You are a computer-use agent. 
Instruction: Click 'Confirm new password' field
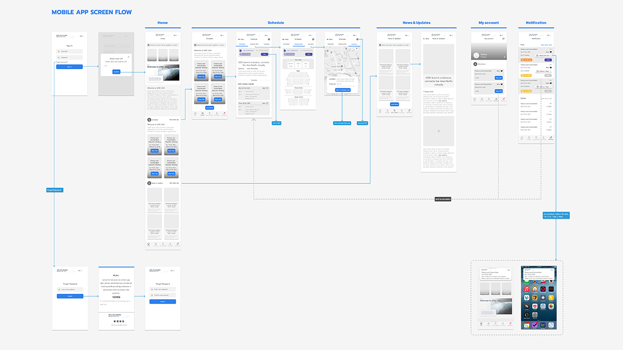tap(162, 295)
